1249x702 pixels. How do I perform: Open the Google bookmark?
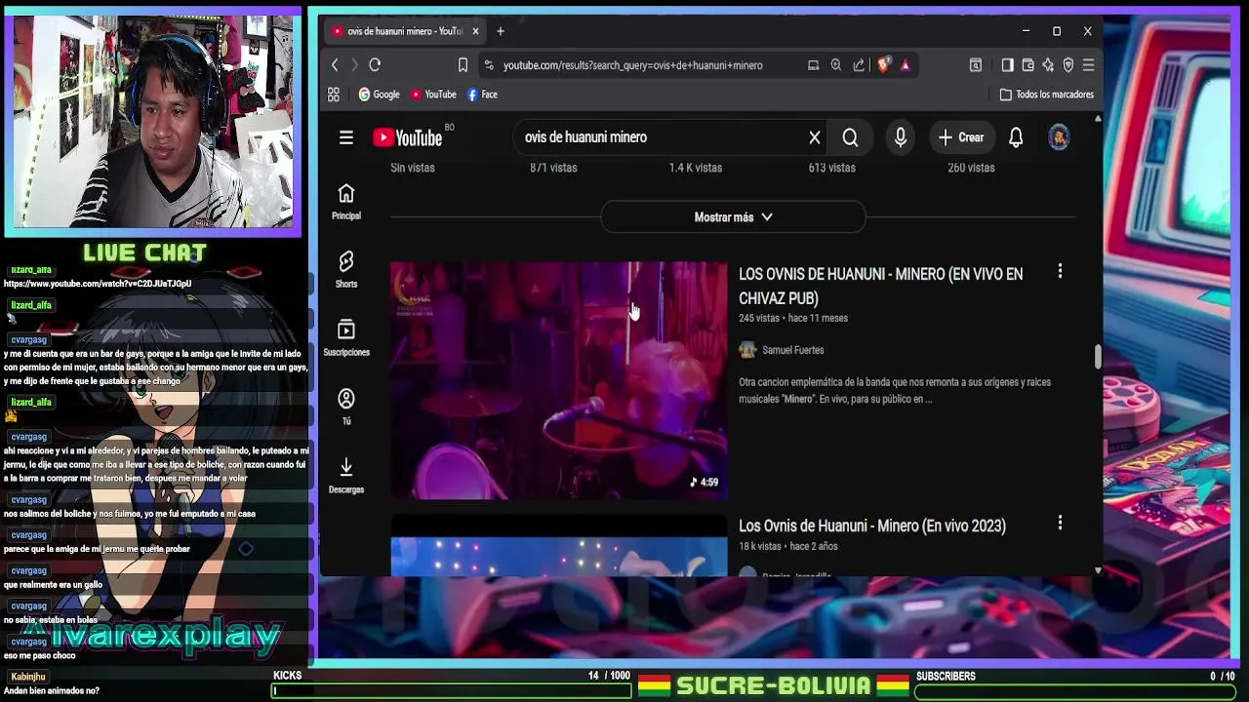pyautogui.click(x=380, y=95)
